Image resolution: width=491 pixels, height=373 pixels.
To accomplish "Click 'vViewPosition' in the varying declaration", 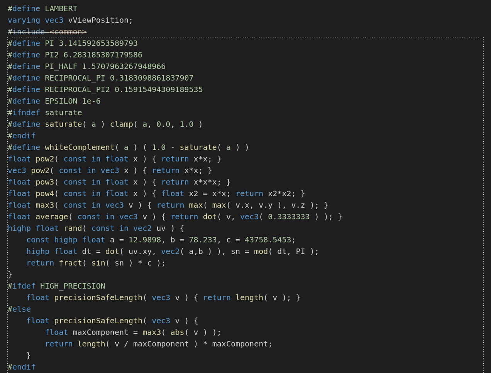I will point(98,20).
